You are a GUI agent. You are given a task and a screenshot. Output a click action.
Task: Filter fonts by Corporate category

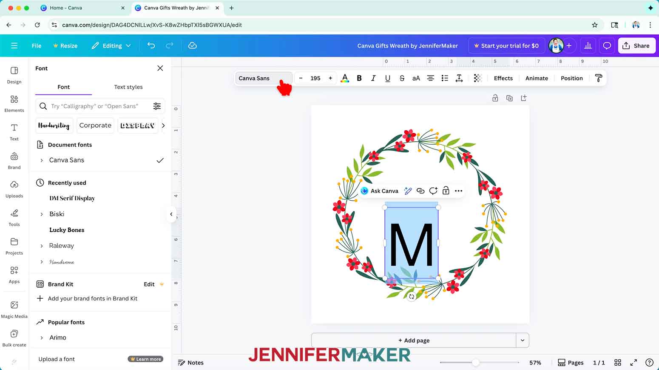pyautogui.click(x=95, y=126)
